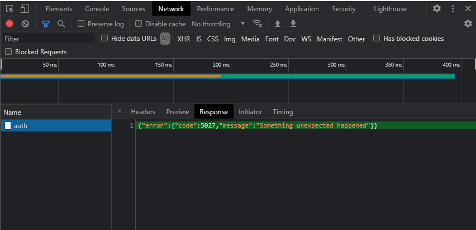
Task: Clear the network log
Action: coord(25,24)
